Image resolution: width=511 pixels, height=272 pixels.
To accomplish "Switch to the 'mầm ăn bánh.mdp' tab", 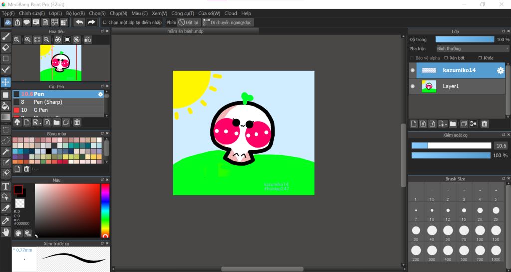I will click(185, 31).
